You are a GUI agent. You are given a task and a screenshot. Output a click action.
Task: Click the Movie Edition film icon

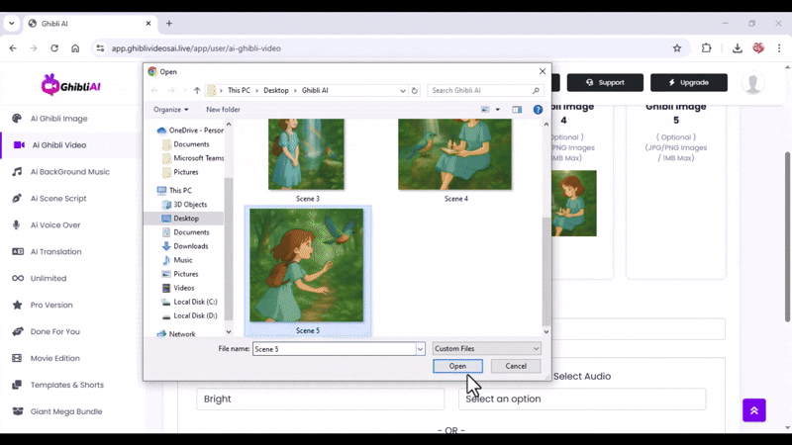(x=17, y=358)
